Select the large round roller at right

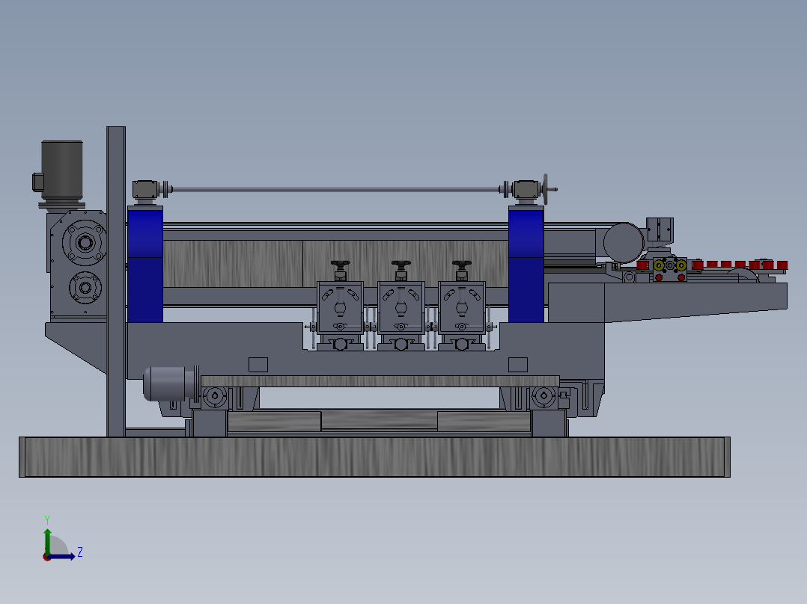tap(624, 243)
